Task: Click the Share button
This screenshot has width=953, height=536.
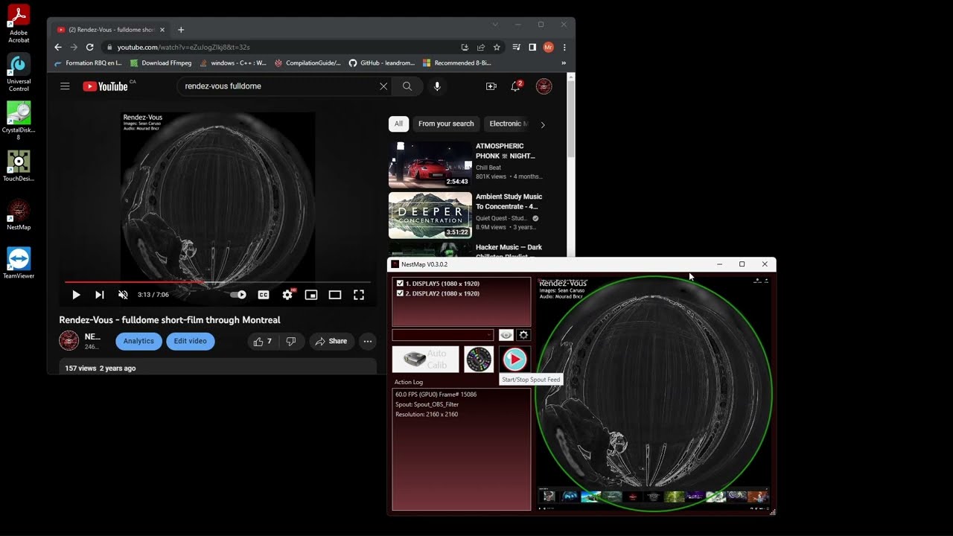Action: [x=331, y=341]
